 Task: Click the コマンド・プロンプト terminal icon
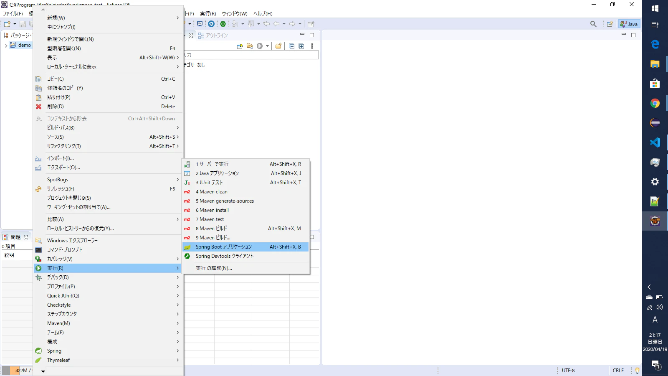38,250
